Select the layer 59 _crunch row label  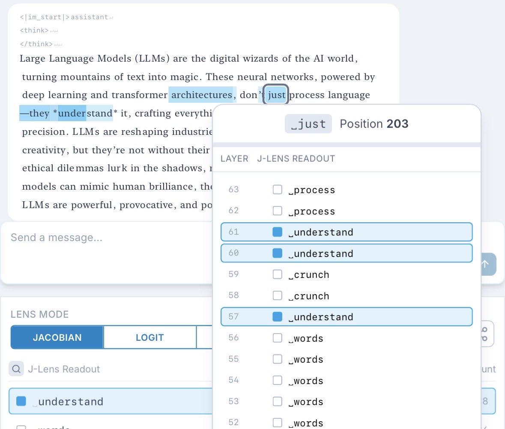[x=309, y=274]
